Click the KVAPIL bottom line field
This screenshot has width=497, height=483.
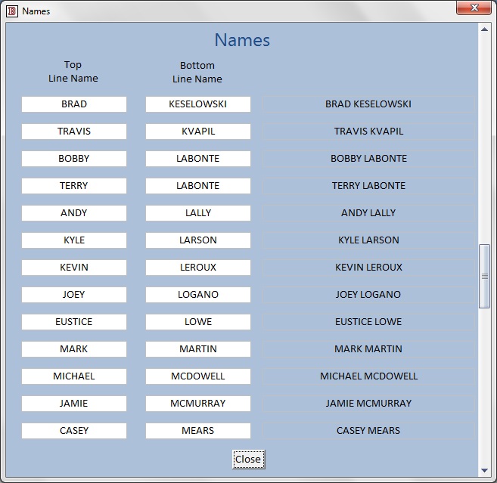(x=198, y=132)
